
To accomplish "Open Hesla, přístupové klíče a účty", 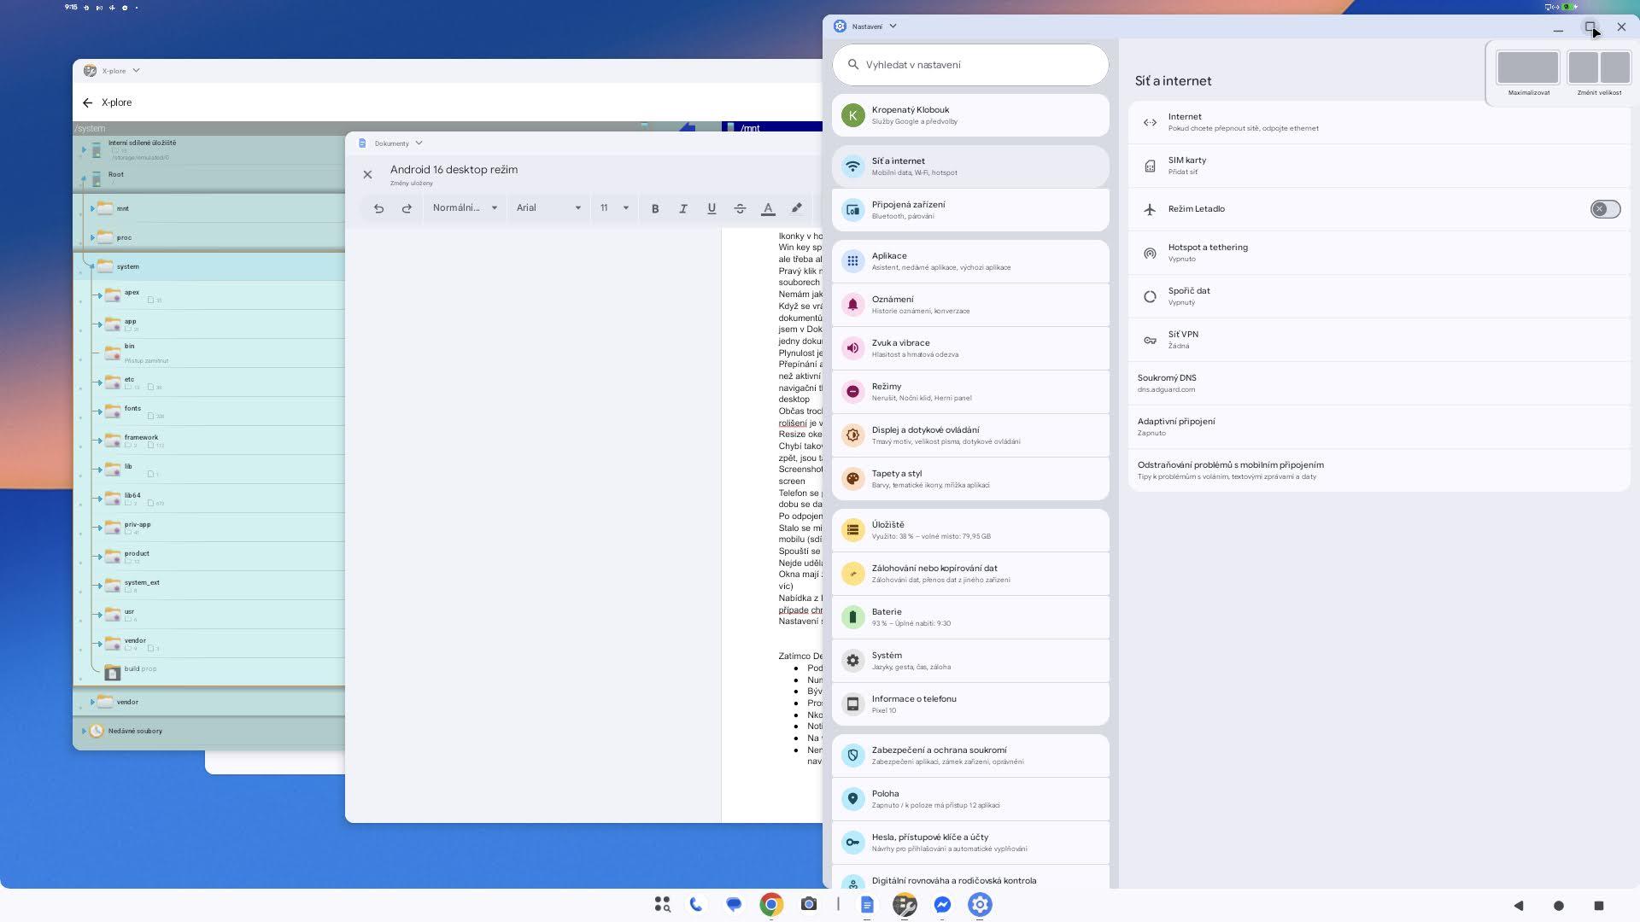I will tap(970, 843).
